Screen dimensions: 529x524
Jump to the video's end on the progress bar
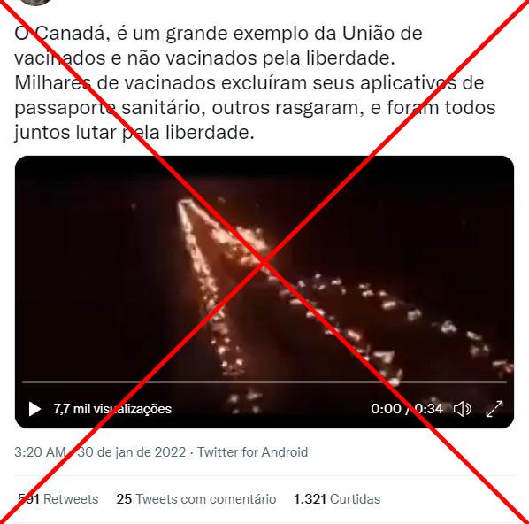tap(505, 382)
